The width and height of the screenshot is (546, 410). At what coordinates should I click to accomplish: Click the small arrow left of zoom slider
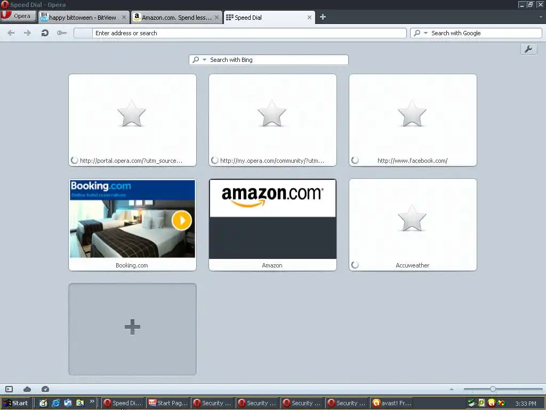452,389
